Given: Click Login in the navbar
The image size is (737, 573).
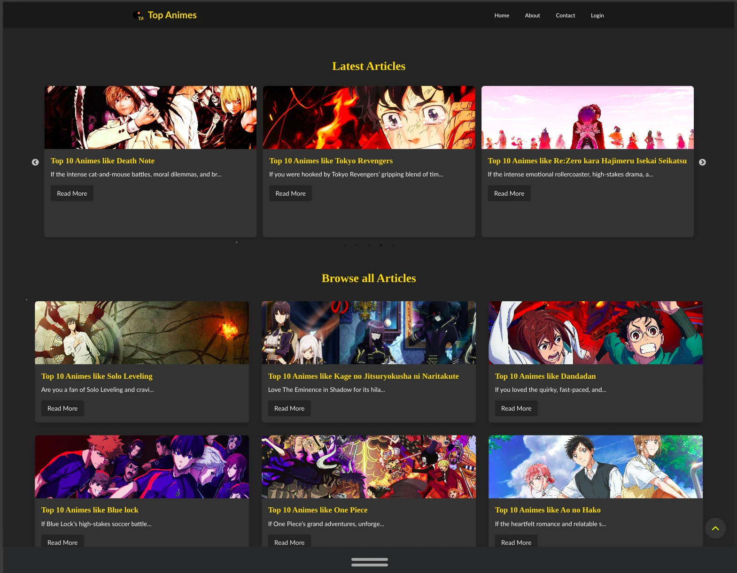Looking at the screenshot, I should pos(597,15).
